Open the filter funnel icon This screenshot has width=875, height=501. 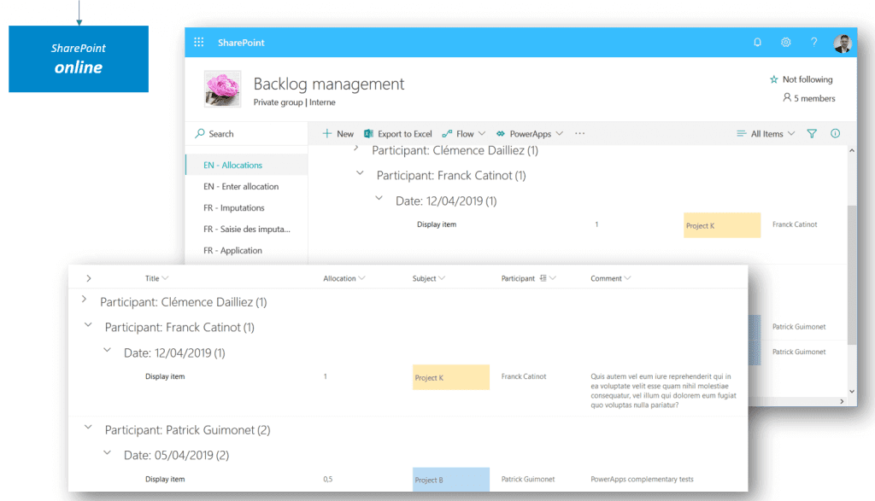(811, 133)
